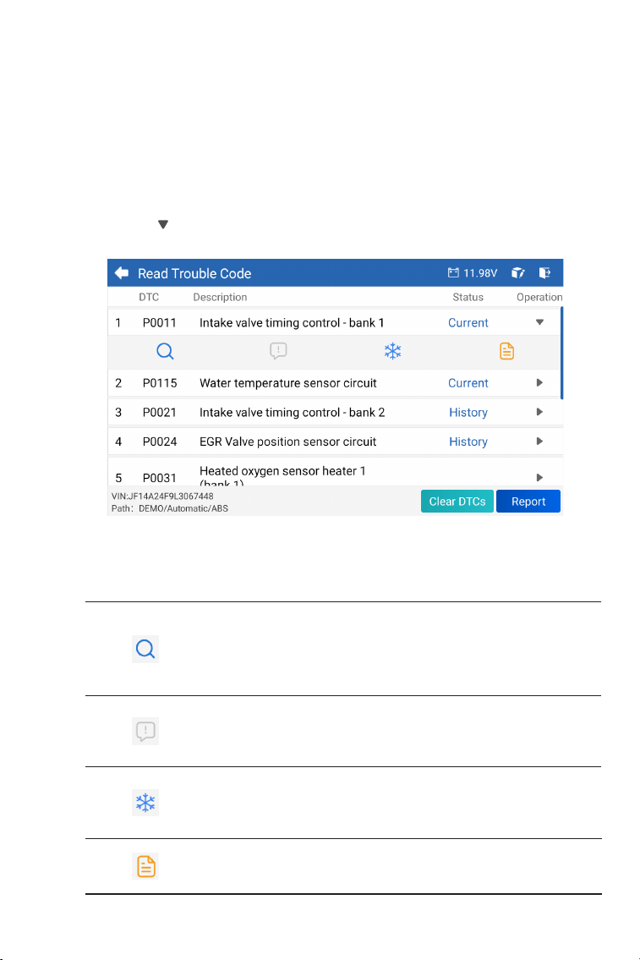Click the exit icon in header
This screenshot has height=960, width=640.
coord(544,273)
